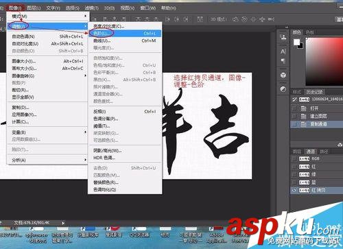Viewport: 343px width, 249px height.
Task: Click the round icon below the 3D cube
Action: 283,89
